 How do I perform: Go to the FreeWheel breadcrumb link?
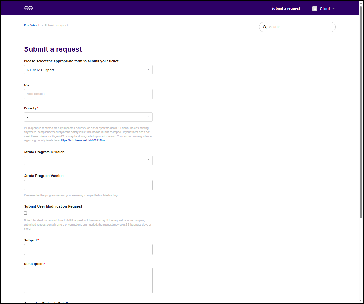tap(31, 25)
